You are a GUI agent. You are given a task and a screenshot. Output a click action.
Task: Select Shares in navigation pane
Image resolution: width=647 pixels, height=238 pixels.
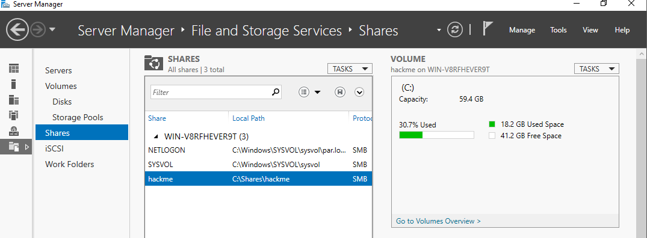(82, 133)
